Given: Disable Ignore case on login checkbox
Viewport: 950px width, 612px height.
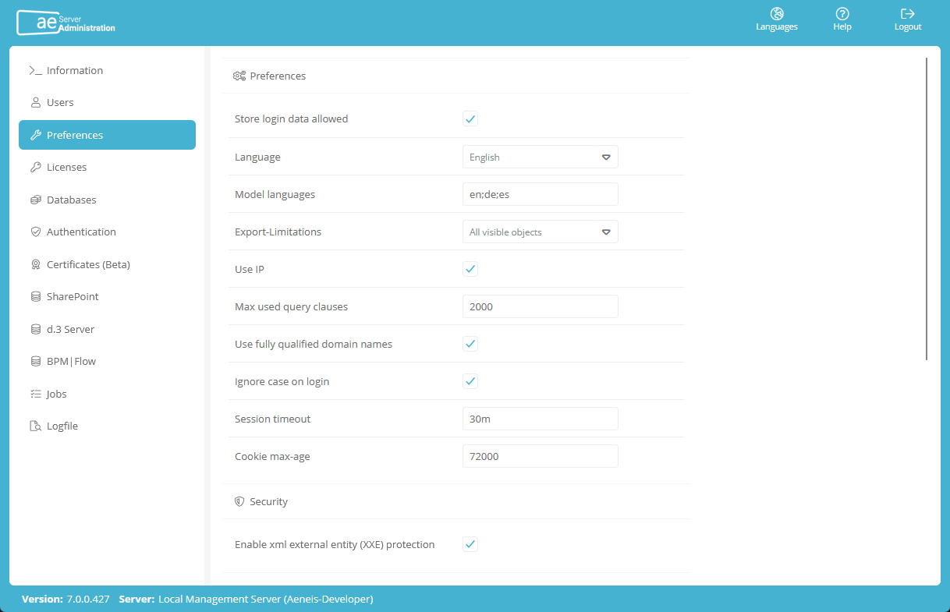Looking at the screenshot, I should point(470,381).
